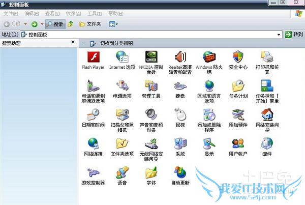Open the 工具(T) menu
305x205 pixels.
pos(95,14)
